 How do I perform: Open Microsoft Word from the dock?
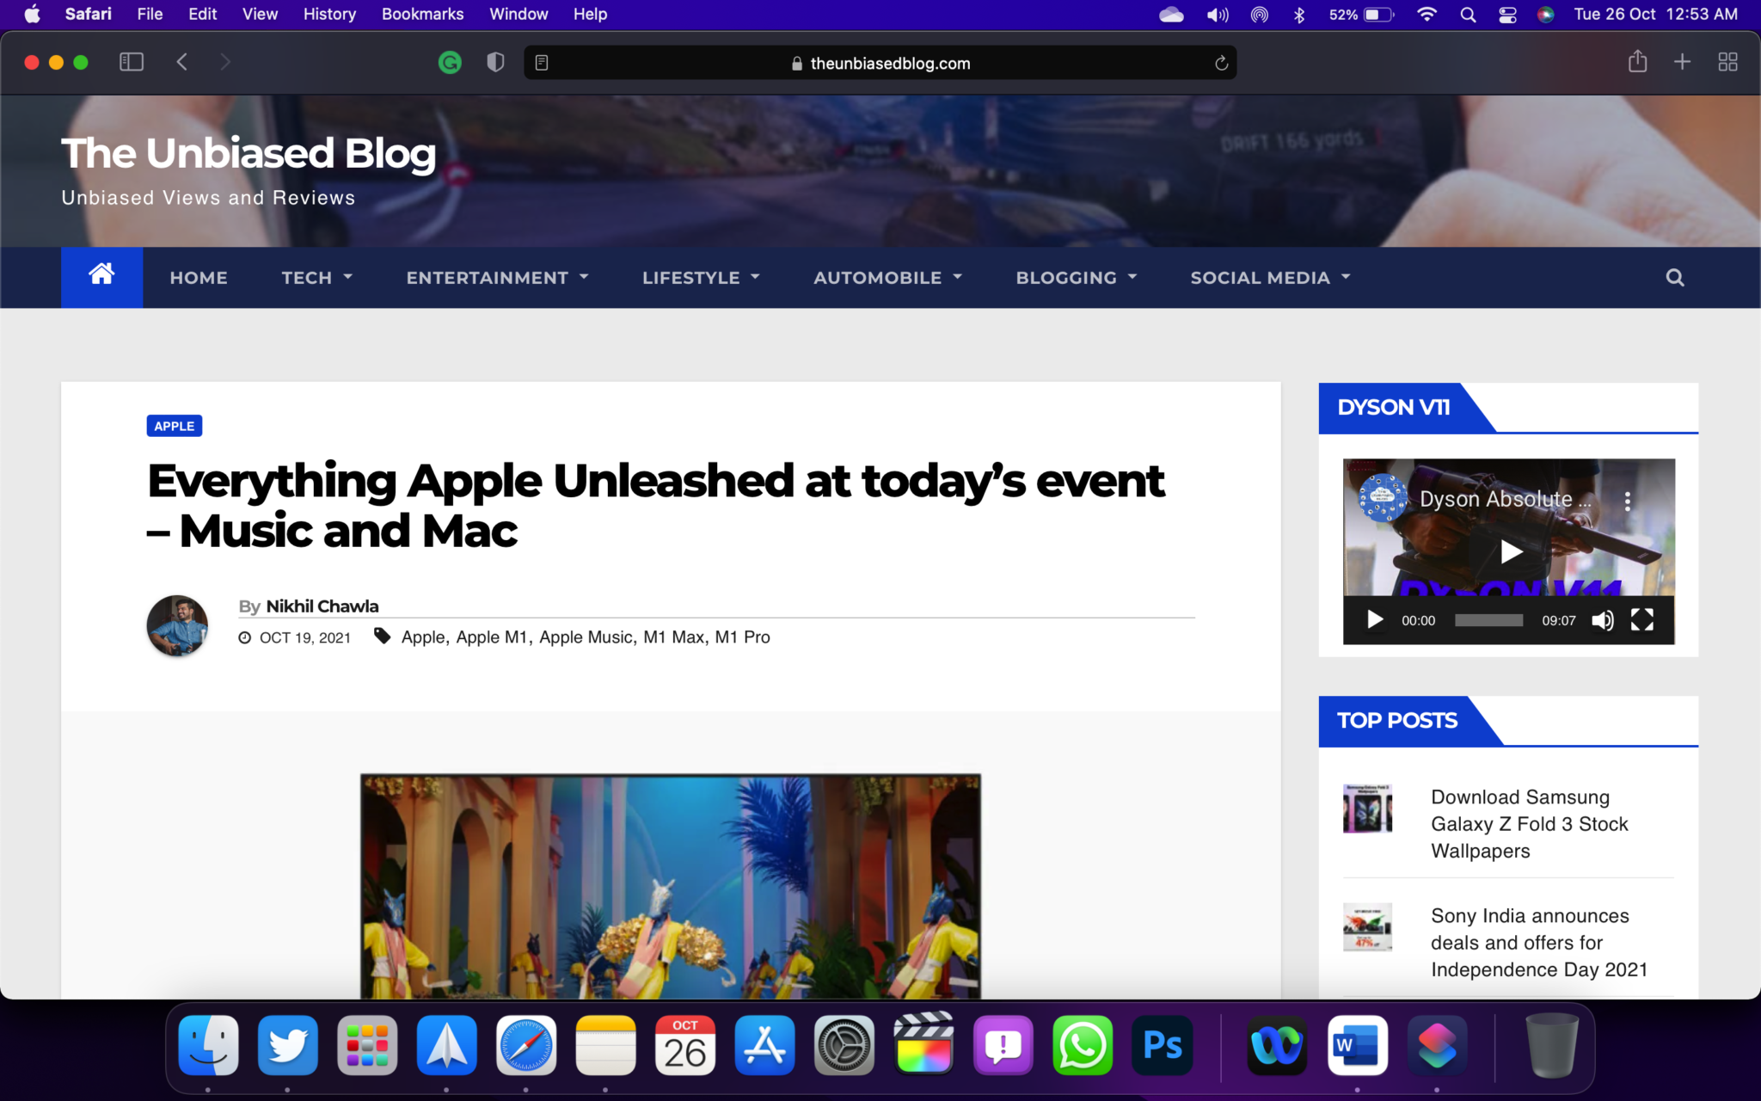point(1357,1045)
